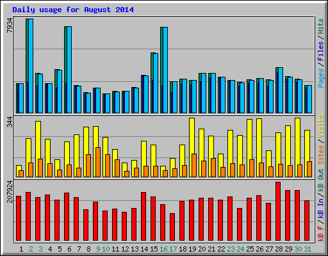The width and height of the screenshot is (328, 256).
Task: Click day 25 on the axis
Action: (x=250, y=249)
